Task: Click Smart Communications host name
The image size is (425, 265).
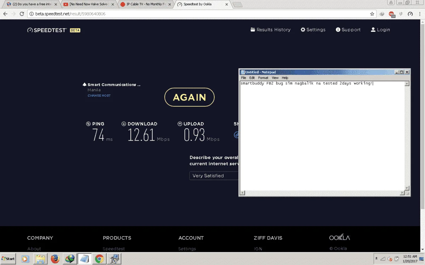Action: (114, 85)
